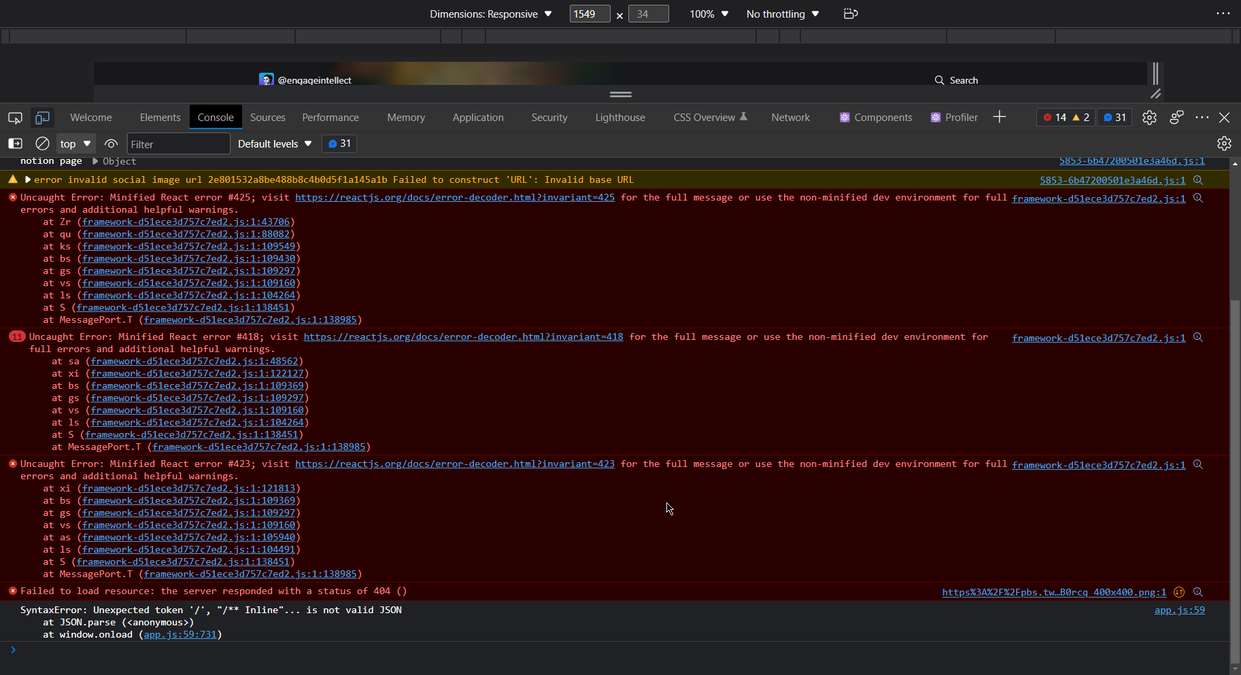Open the Application tab
This screenshot has height=675, width=1241.
[478, 118]
